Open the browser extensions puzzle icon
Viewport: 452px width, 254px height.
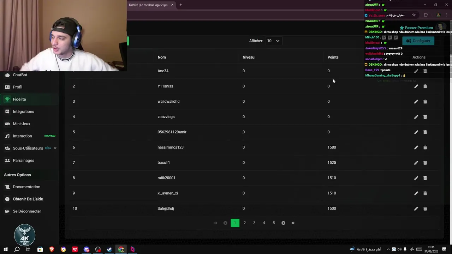[426, 15]
